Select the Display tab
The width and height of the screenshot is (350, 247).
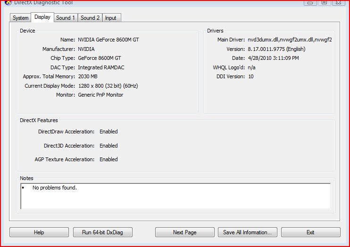tap(42, 17)
